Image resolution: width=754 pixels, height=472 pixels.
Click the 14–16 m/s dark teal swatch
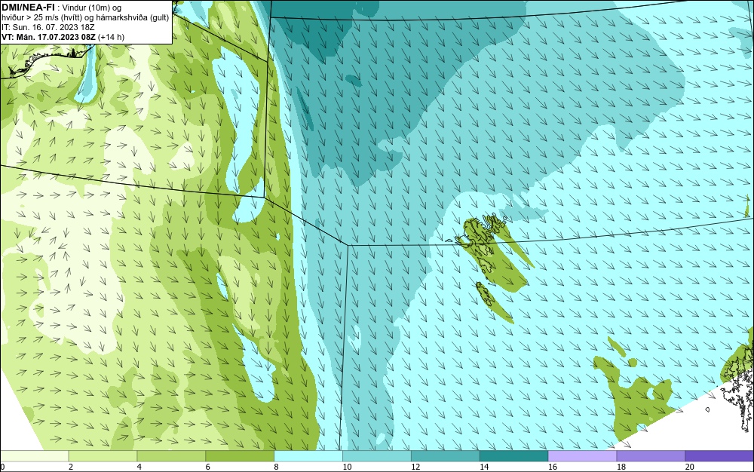[514, 455]
